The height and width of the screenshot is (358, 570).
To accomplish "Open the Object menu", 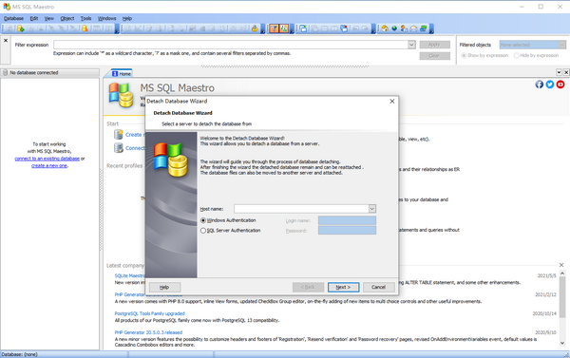I will pos(67,18).
